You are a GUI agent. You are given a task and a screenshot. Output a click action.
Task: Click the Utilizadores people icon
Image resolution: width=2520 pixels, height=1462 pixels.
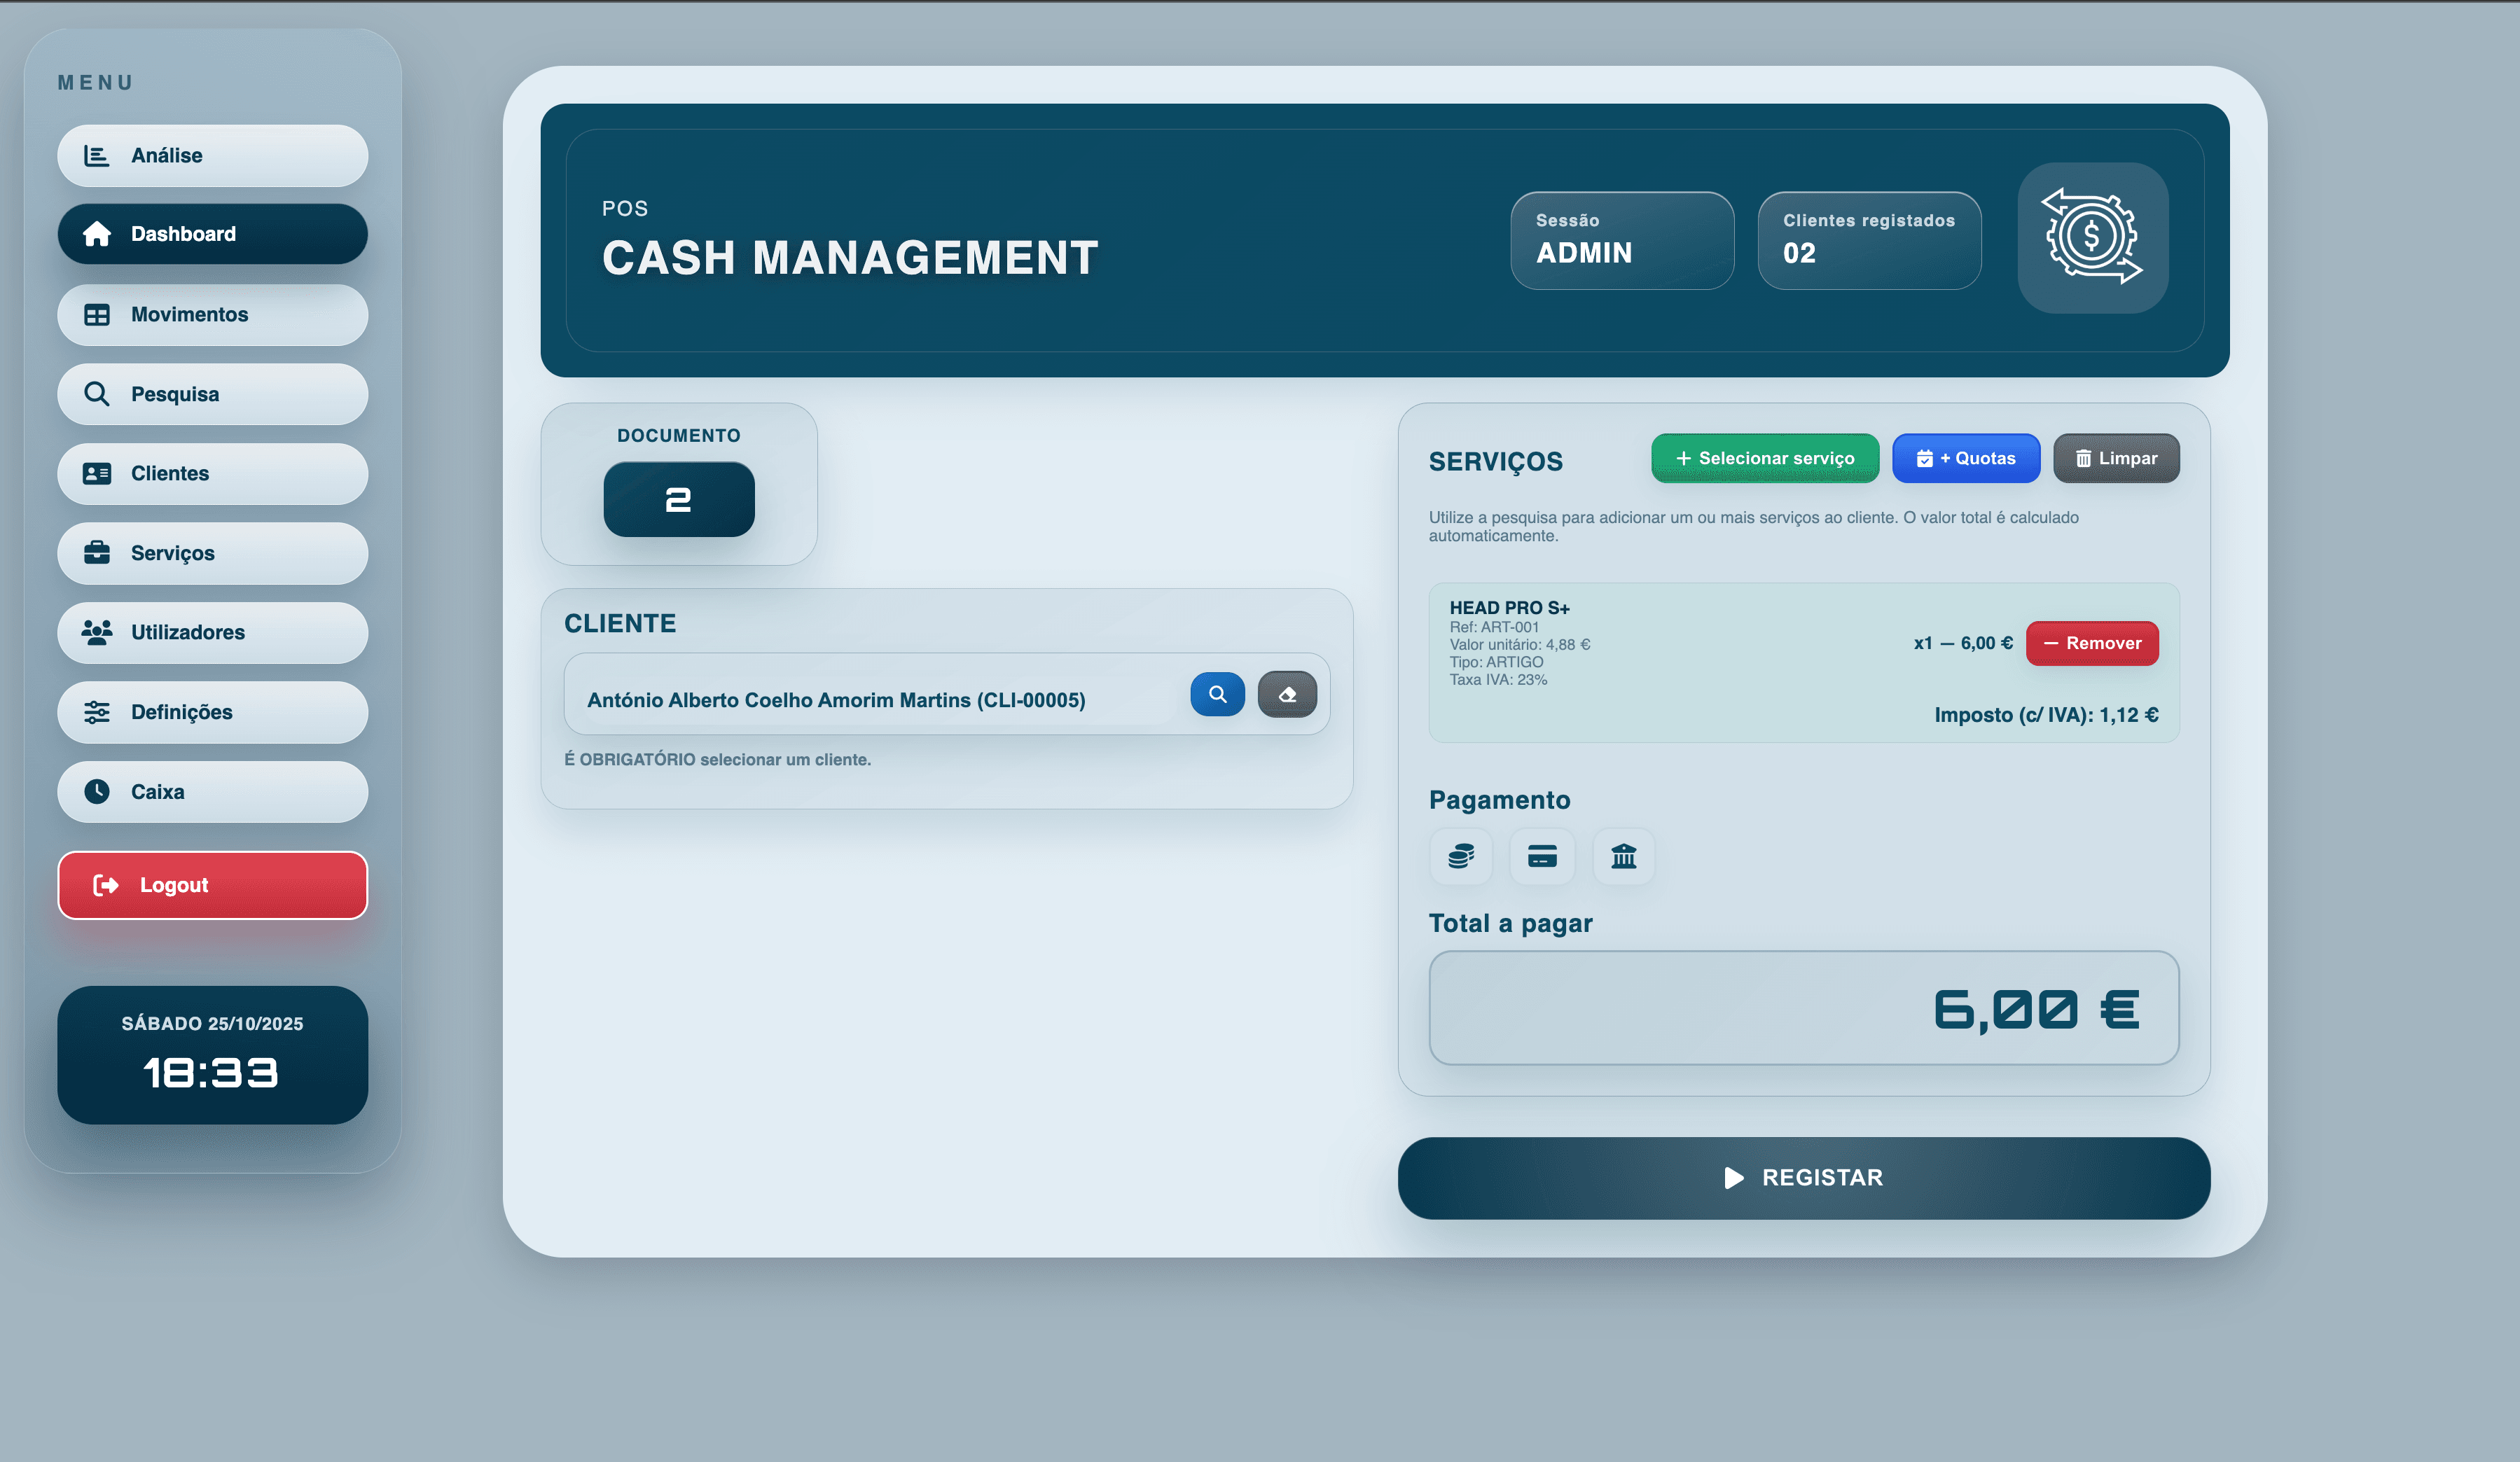coord(96,632)
